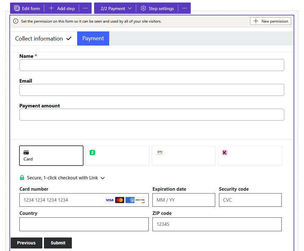This screenshot has width=304, height=251.
Task: Click the ZIP code label
Action: coord(162,213)
